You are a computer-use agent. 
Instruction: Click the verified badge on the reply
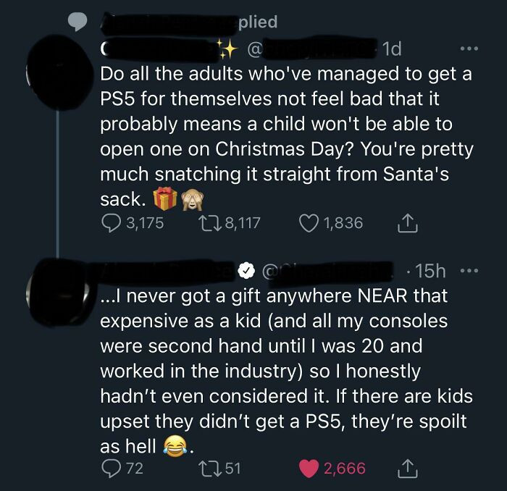246,271
